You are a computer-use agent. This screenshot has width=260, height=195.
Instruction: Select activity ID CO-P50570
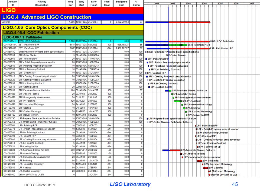coord(9,62)
